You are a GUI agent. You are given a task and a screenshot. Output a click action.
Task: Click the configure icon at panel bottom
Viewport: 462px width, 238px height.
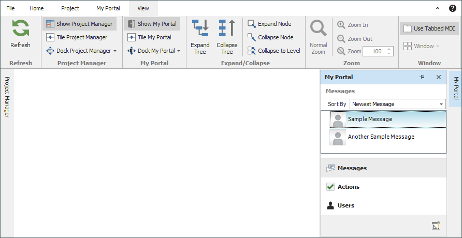click(436, 226)
